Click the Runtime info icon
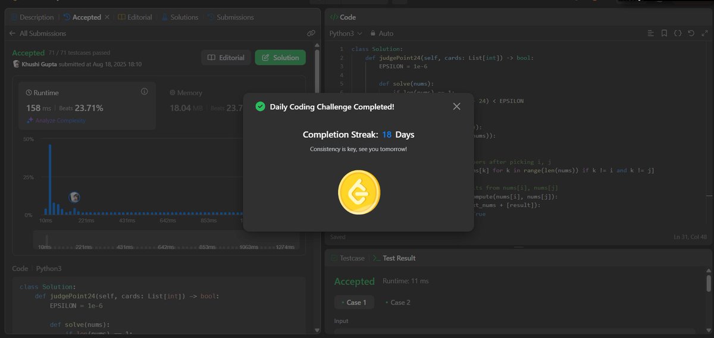The height and width of the screenshot is (338, 714). 144,92
